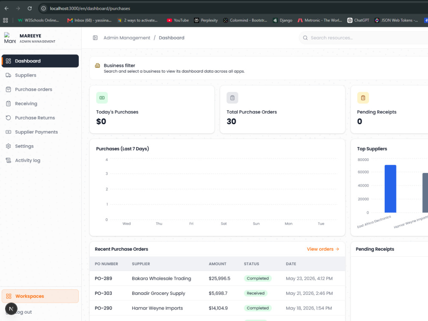
Task: Click the AMOUNT column header
Action: point(217,264)
